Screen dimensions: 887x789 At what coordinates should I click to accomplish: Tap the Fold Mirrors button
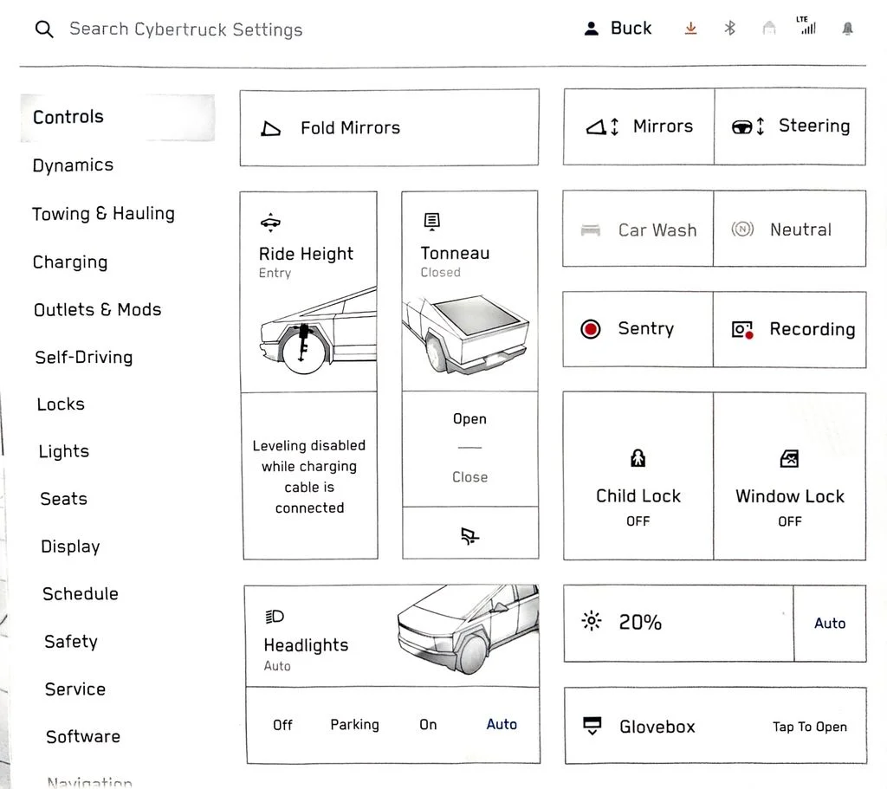click(389, 128)
